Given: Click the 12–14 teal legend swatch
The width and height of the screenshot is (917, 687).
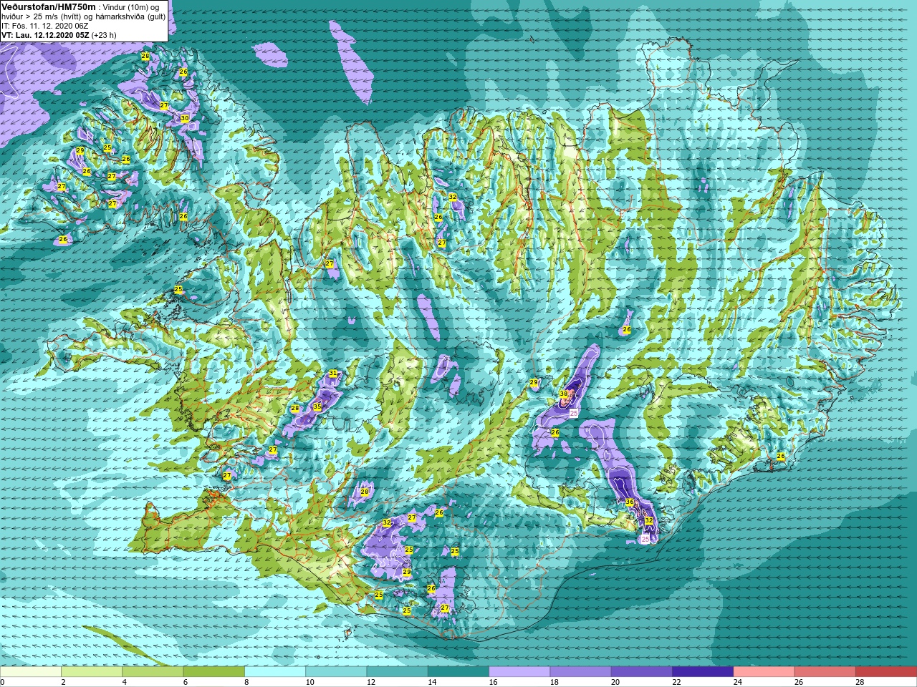Looking at the screenshot, I should click(398, 671).
